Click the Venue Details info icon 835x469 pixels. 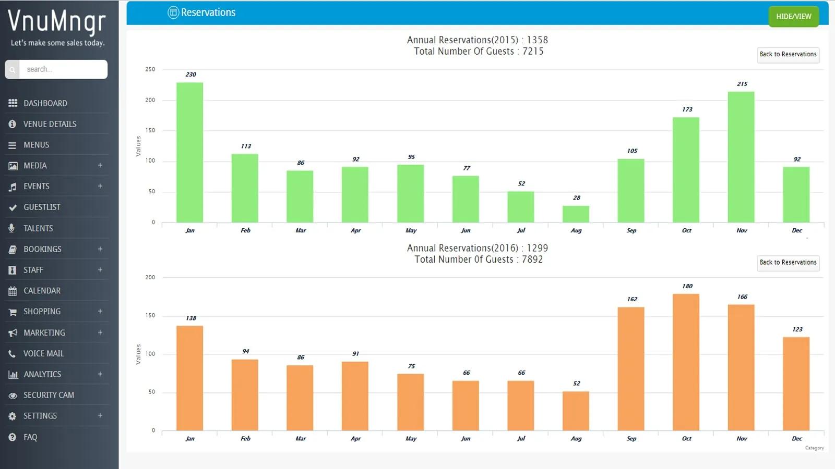pyautogui.click(x=13, y=124)
